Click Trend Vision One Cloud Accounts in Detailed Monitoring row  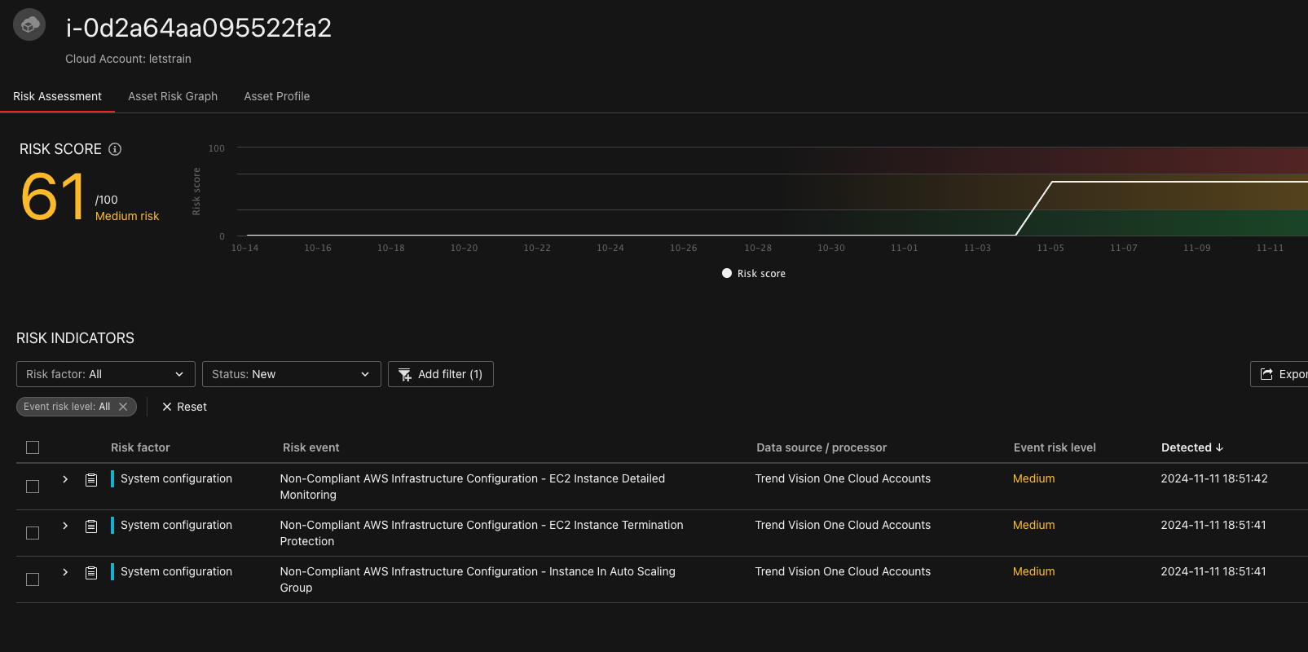tap(843, 478)
